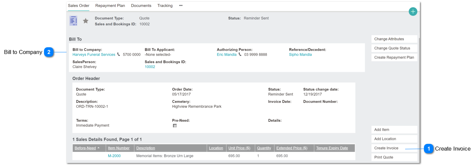Sort by Quantity column header
The image size is (476, 166).
(x=264, y=148)
